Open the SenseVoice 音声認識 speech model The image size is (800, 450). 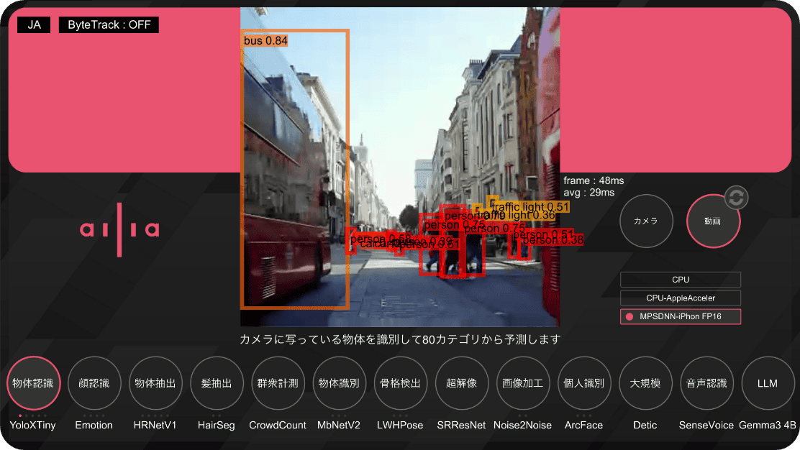(x=706, y=383)
